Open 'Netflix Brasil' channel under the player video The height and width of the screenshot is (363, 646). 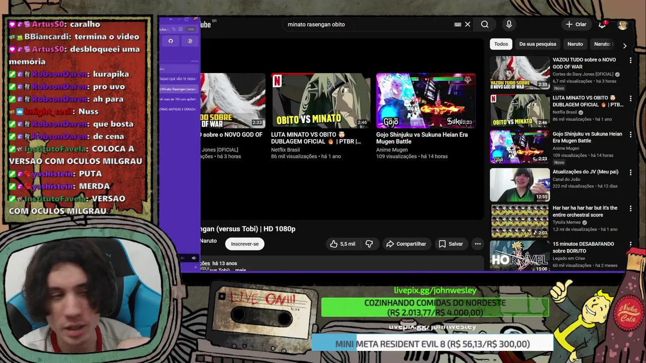click(x=285, y=150)
